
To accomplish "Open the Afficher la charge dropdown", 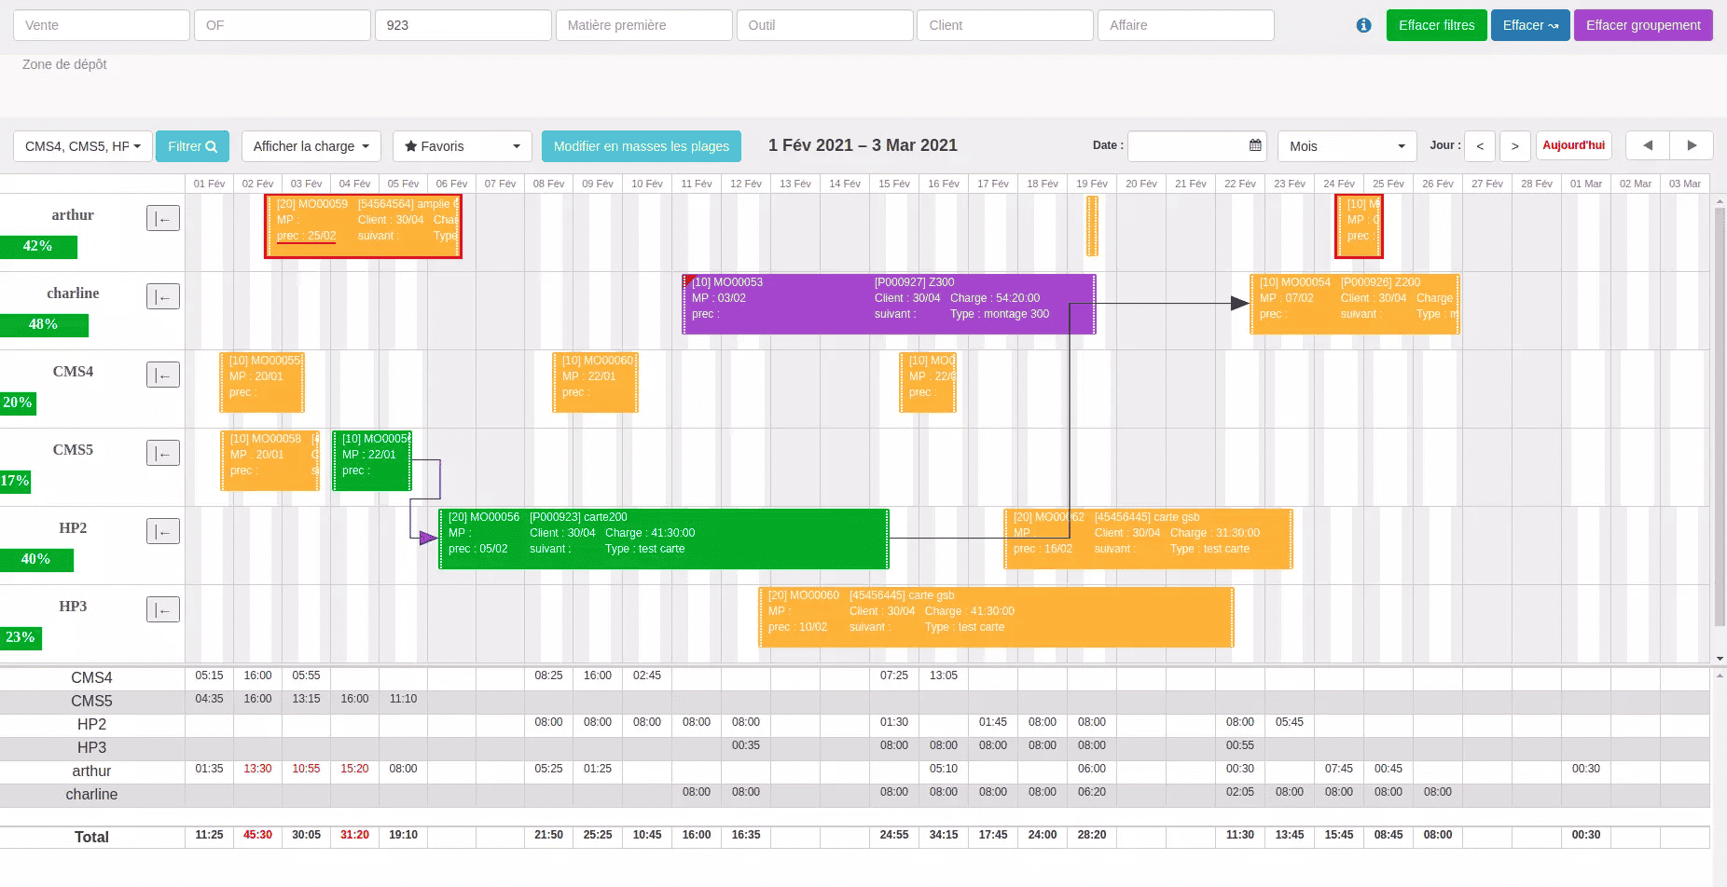I will [x=311, y=146].
